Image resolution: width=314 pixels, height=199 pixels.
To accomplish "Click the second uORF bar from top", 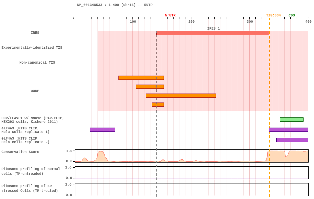I will (x=150, y=87).
